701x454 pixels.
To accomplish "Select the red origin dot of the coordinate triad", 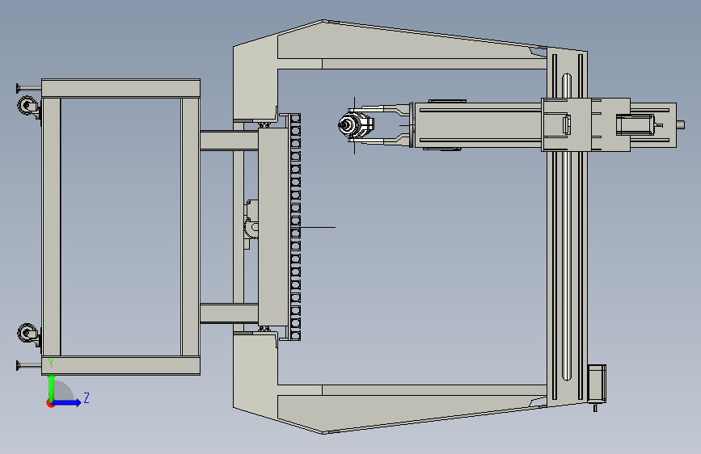I will [50, 403].
